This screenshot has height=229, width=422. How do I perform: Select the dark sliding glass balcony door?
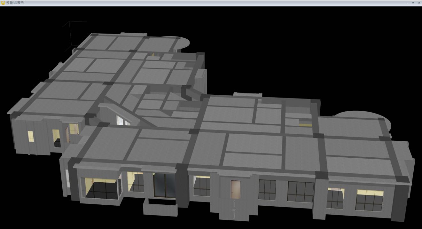[x=164, y=186]
